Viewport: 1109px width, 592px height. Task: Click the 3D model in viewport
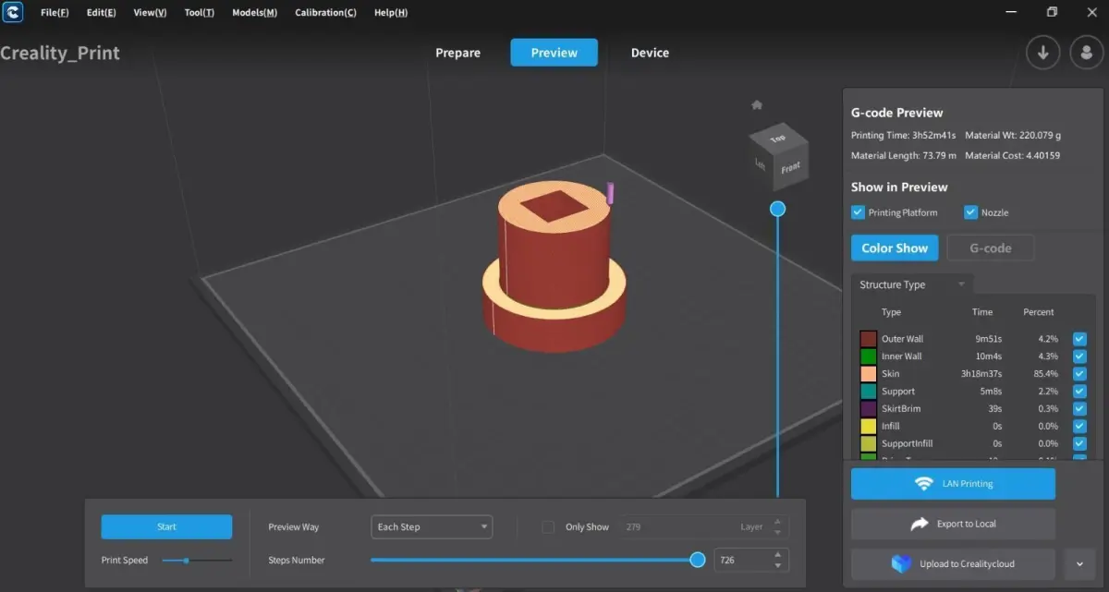coord(554,268)
